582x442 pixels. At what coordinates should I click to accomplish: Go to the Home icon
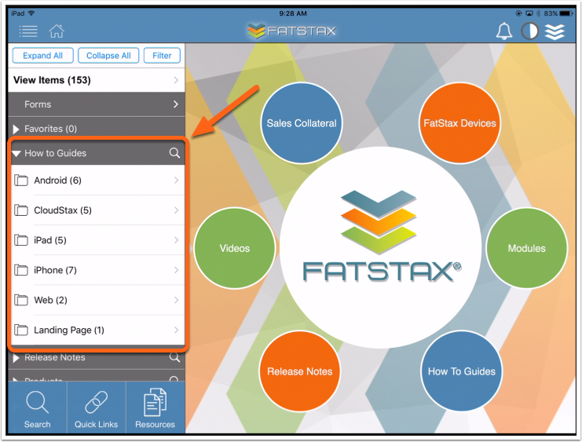point(57,31)
